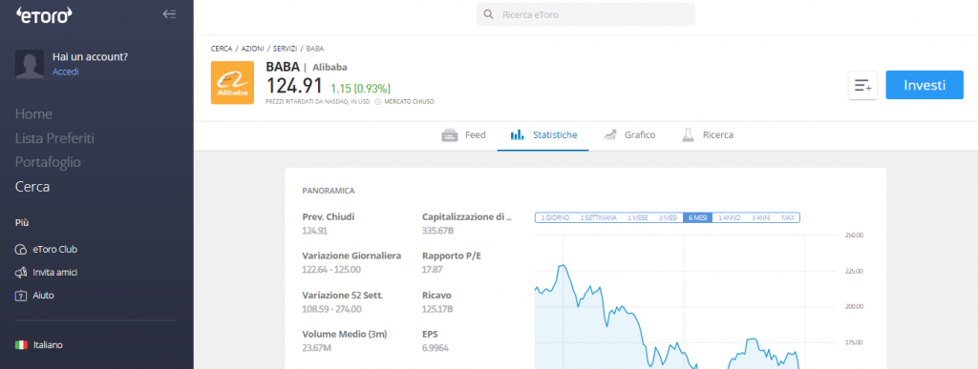Switch to the Grafico tab
The height and width of the screenshot is (369, 978).
point(629,135)
